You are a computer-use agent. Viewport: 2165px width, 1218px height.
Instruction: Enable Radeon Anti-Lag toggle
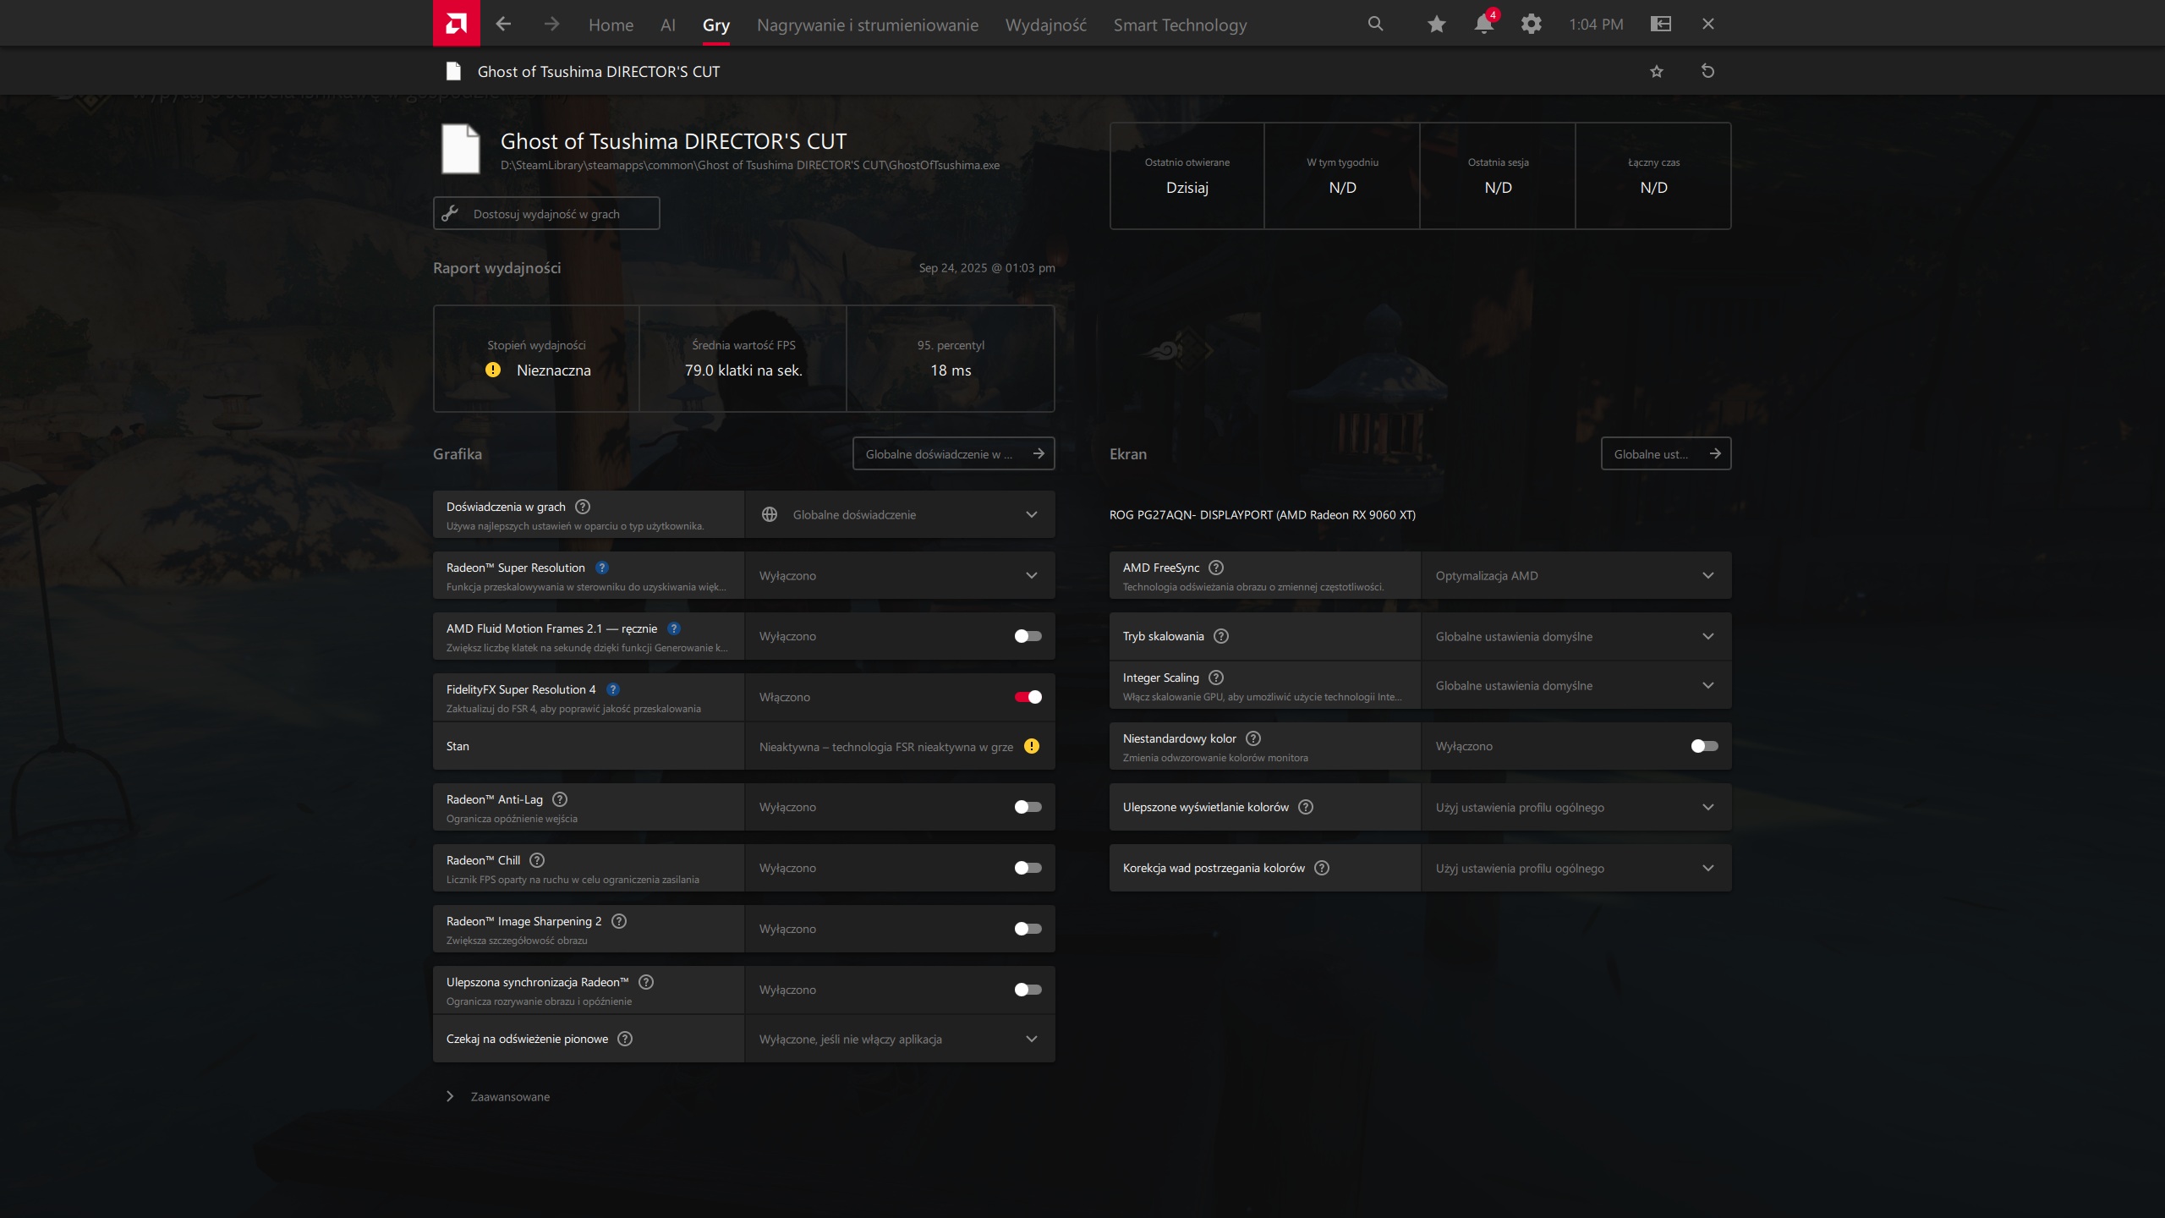pyautogui.click(x=1028, y=807)
